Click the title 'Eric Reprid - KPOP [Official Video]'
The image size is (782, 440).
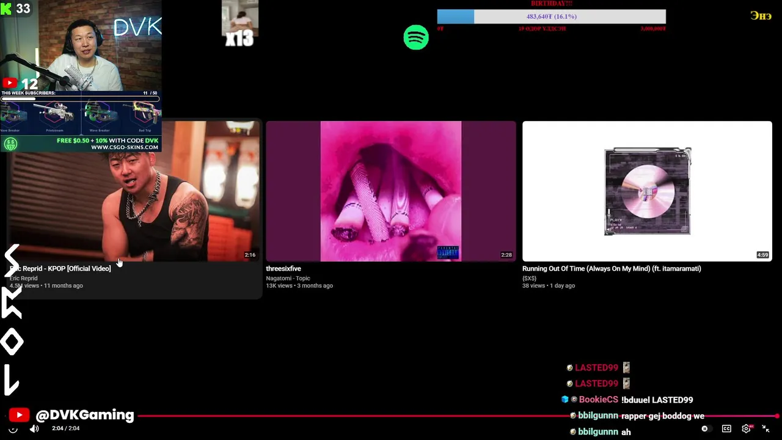[60, 268]
